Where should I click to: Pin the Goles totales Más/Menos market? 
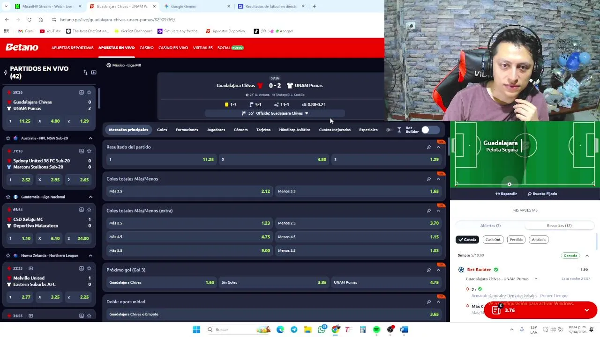(x=428, y=179)
